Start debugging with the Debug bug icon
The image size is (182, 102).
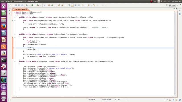(x=27, y=5)
